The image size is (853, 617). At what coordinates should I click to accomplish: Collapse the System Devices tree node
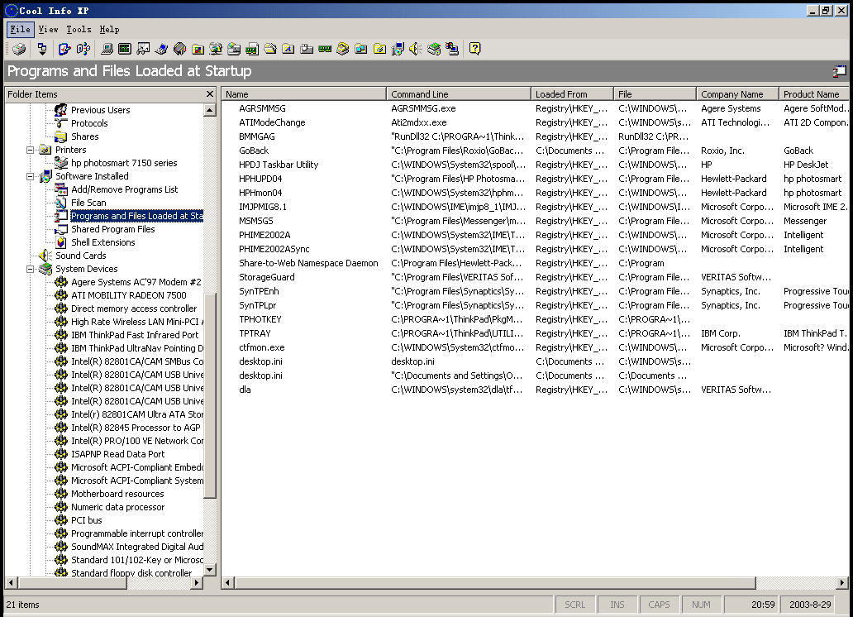tap(31, 269)
